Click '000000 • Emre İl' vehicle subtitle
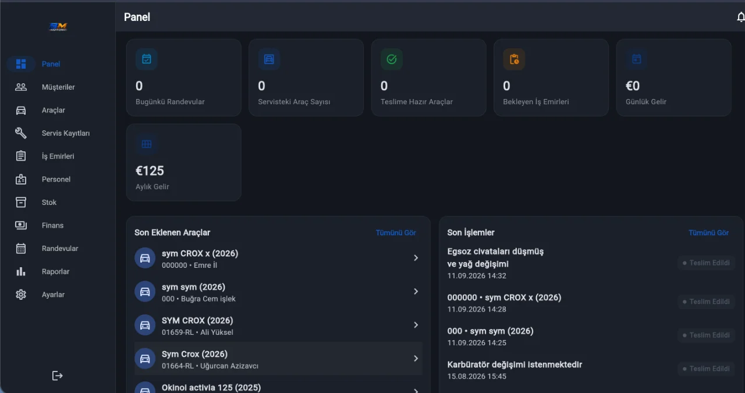The width and height of the screenshot is (745, 393). 189,265
